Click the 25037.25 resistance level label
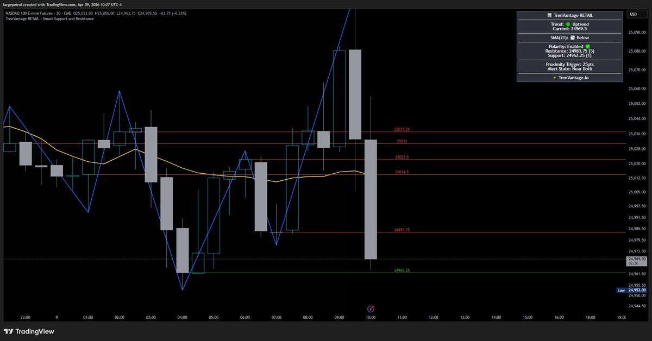 402,129
